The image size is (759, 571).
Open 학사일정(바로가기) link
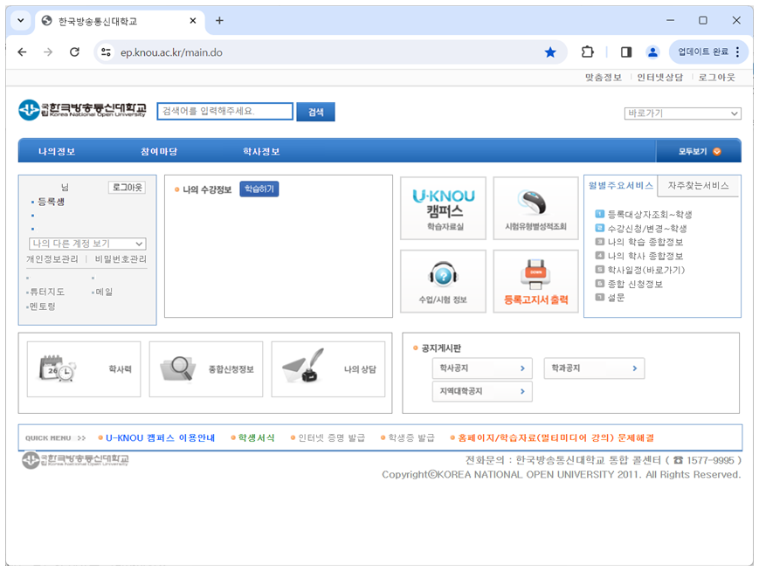pos(646,270)
